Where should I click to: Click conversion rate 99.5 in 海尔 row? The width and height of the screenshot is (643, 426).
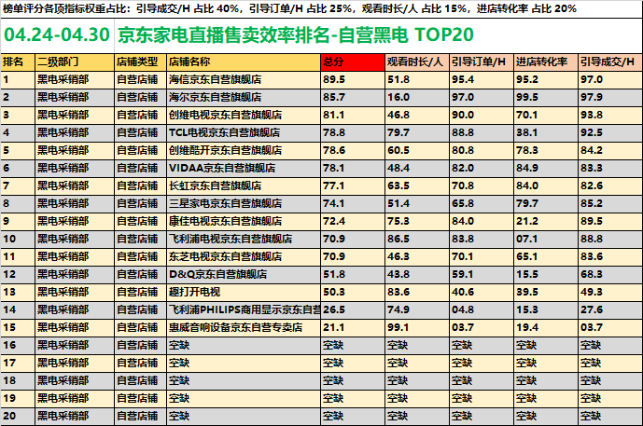546,98
